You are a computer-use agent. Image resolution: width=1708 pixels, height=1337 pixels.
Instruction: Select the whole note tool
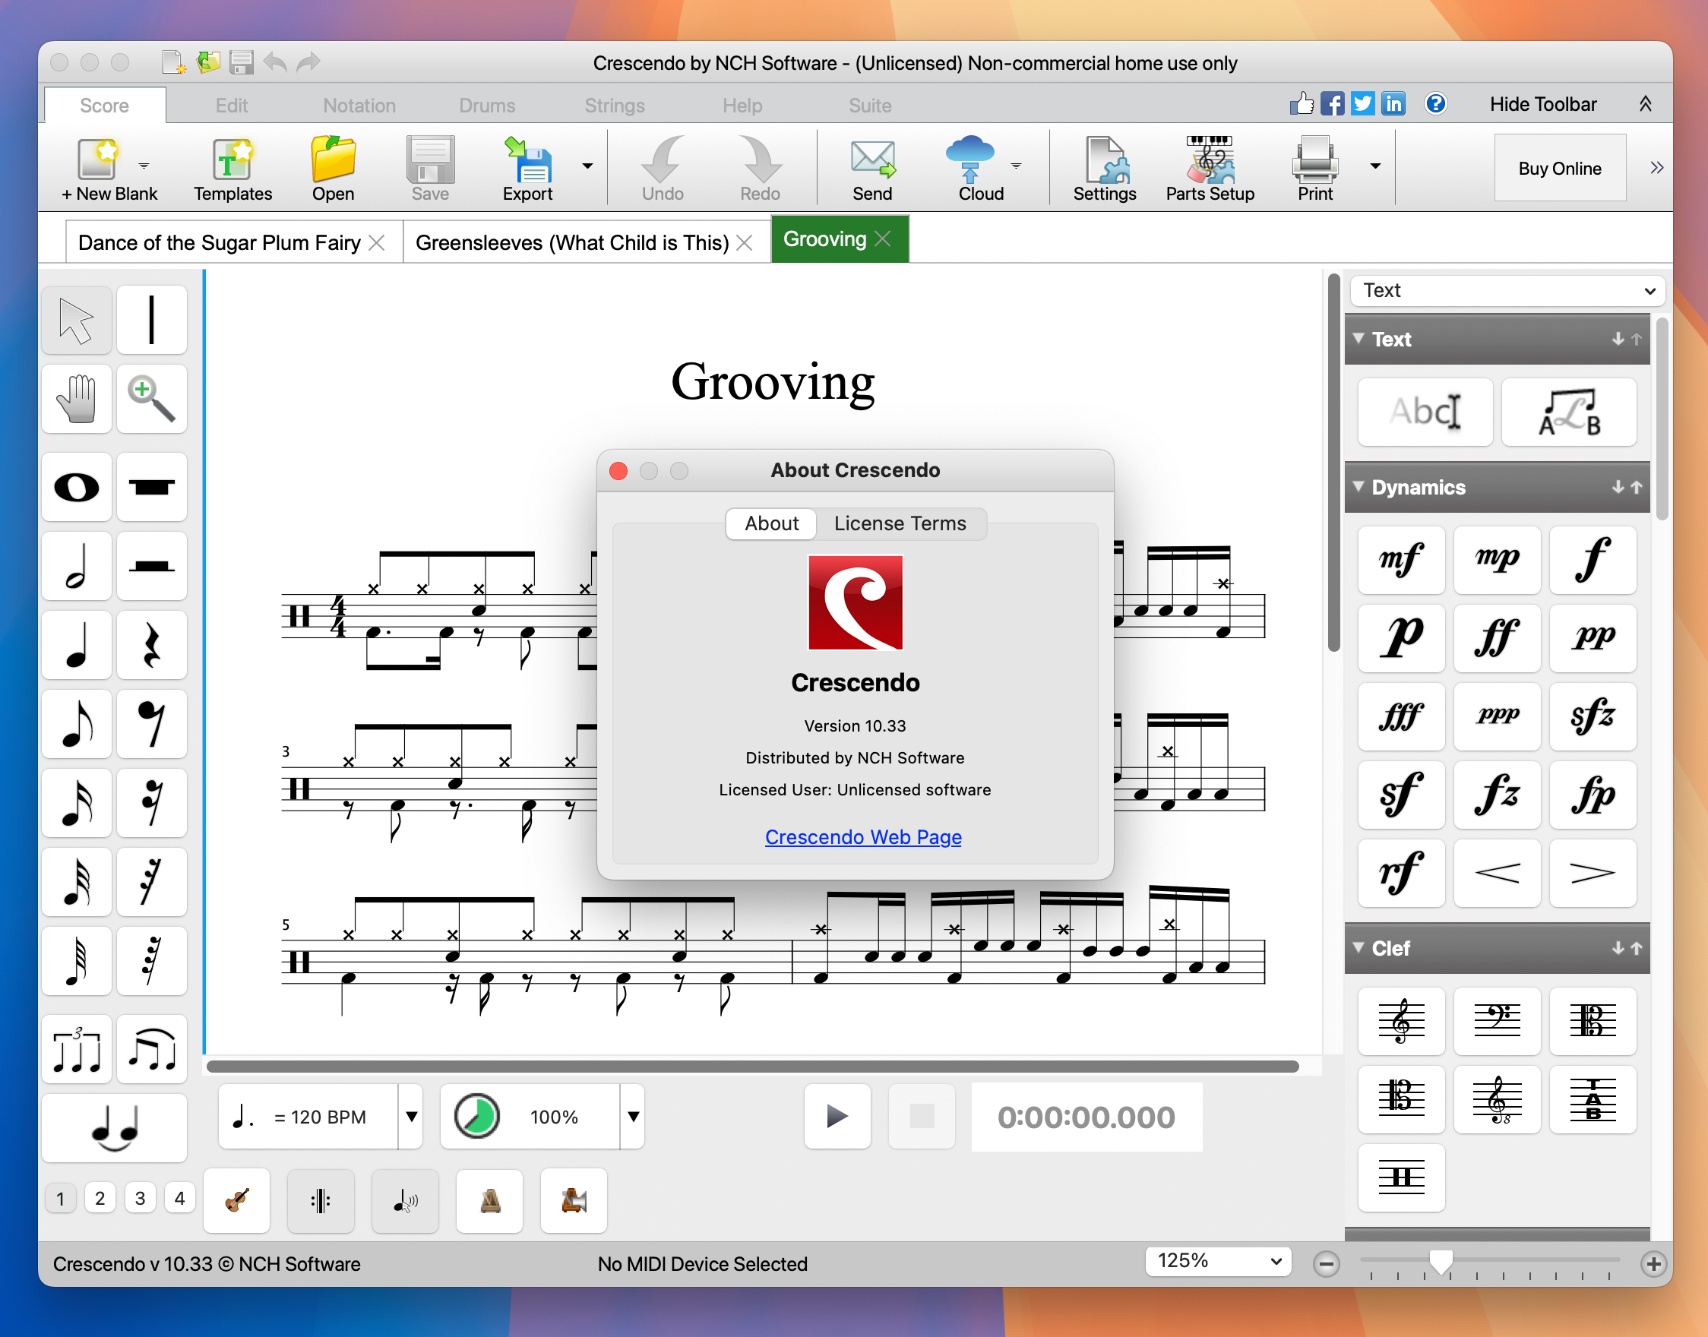click(x=76, y=487)
